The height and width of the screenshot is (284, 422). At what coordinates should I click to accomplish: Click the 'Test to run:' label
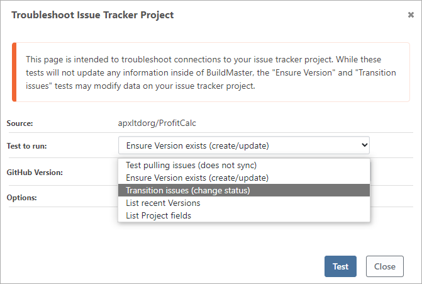(27, 146)
